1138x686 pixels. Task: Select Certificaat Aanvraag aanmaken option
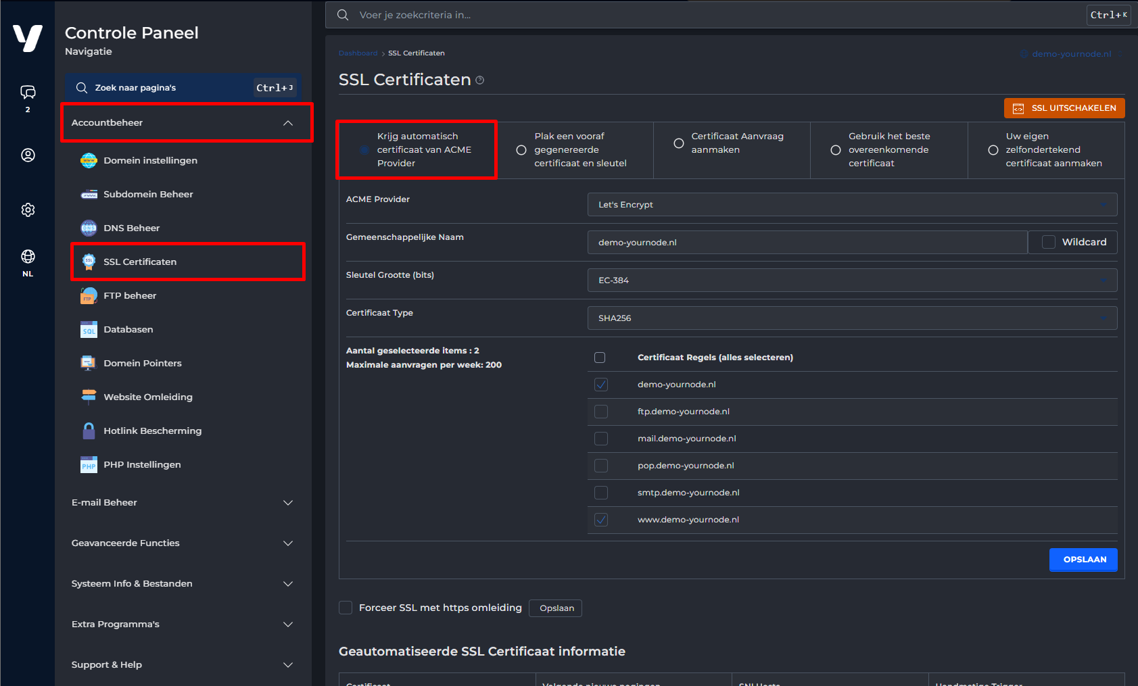679,143
